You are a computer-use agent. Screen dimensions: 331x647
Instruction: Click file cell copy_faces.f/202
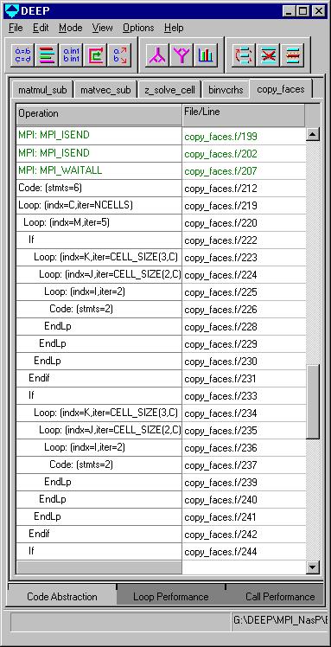coord(245,154)
